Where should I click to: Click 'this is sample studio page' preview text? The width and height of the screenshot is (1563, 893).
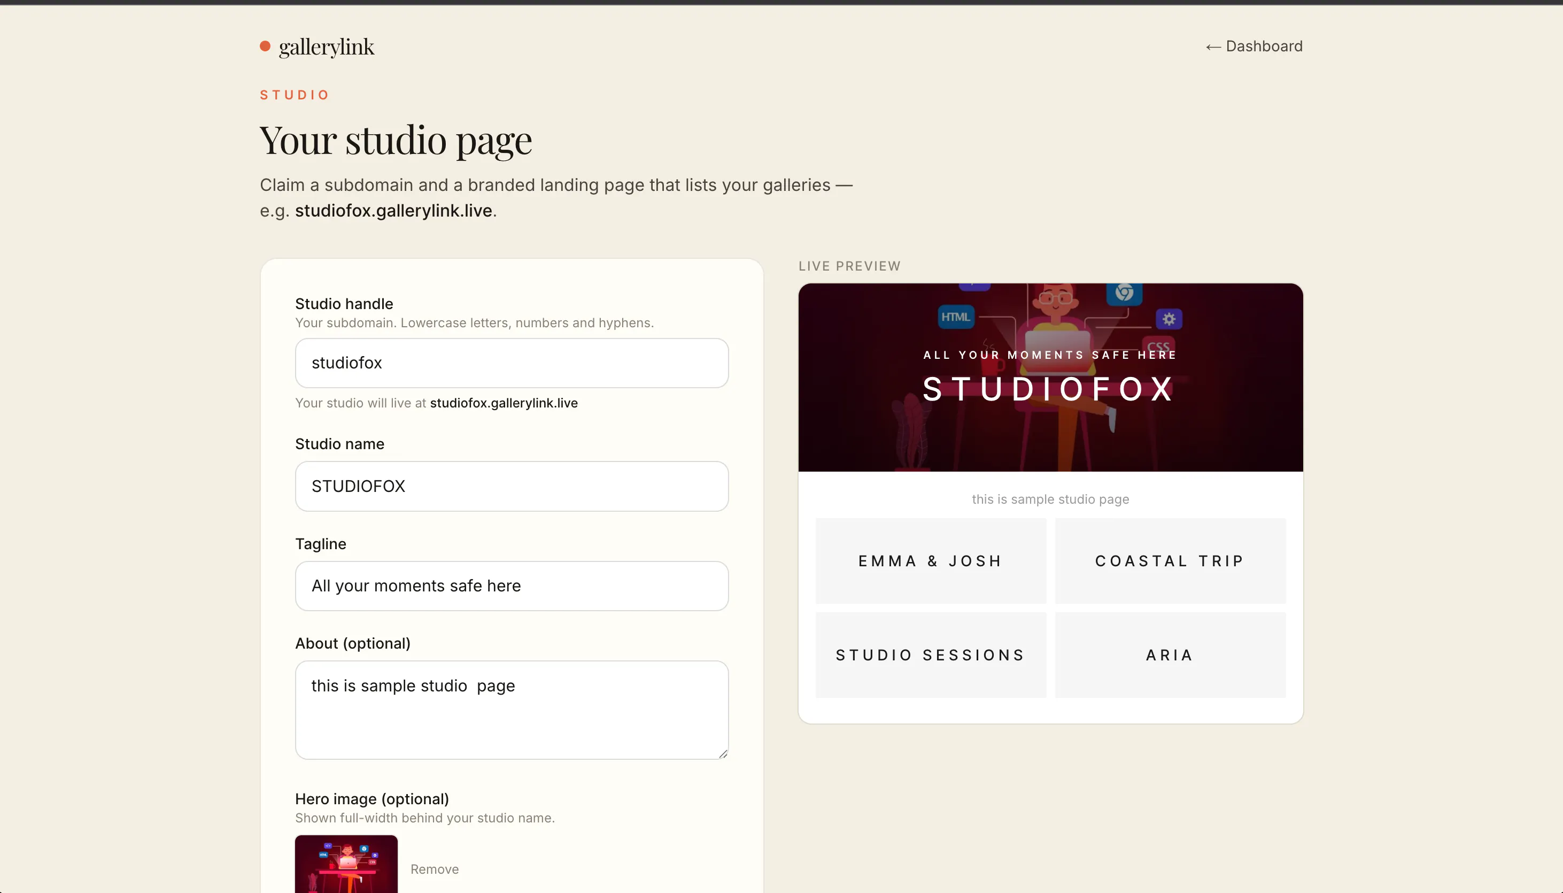[x=1050, y=499]
